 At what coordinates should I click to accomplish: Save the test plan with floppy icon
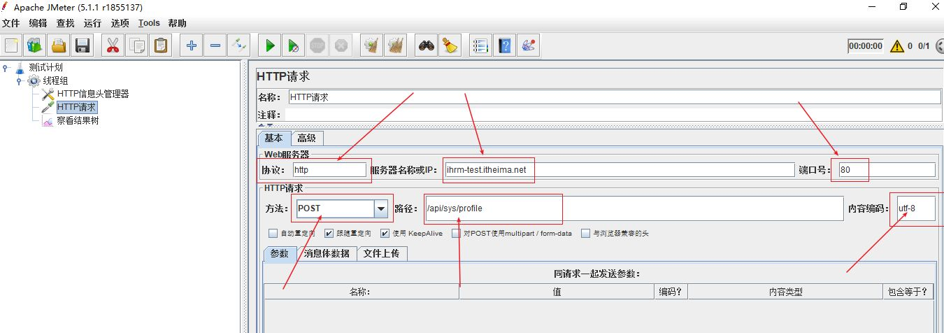click(83, 46)
